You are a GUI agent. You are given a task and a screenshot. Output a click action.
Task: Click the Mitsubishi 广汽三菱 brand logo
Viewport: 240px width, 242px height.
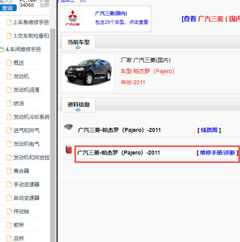tap(72, 18)
